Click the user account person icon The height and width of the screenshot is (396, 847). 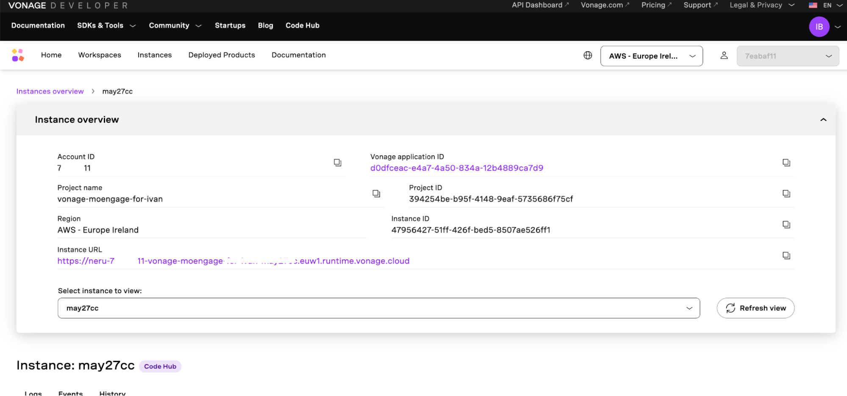coord(724,55)
